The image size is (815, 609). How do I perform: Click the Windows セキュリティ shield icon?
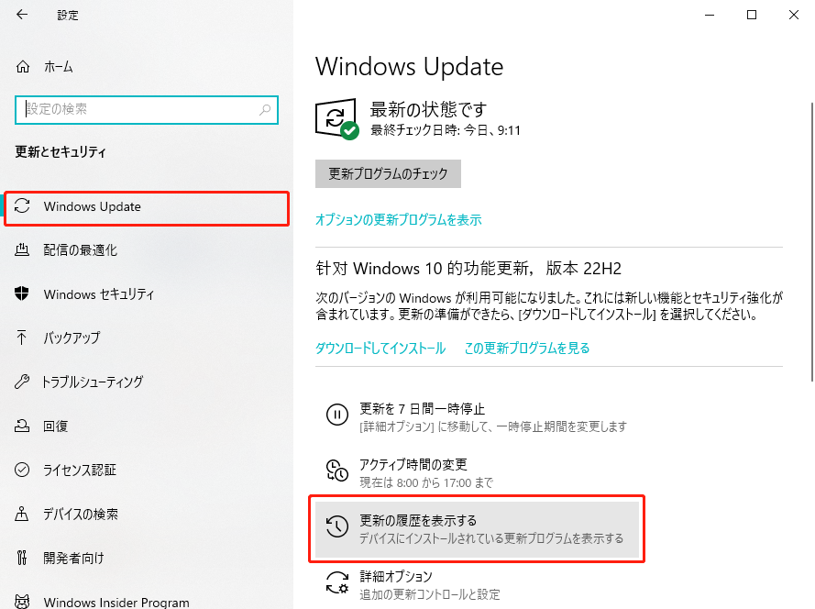pyautogui.click(x=22, y=293)
